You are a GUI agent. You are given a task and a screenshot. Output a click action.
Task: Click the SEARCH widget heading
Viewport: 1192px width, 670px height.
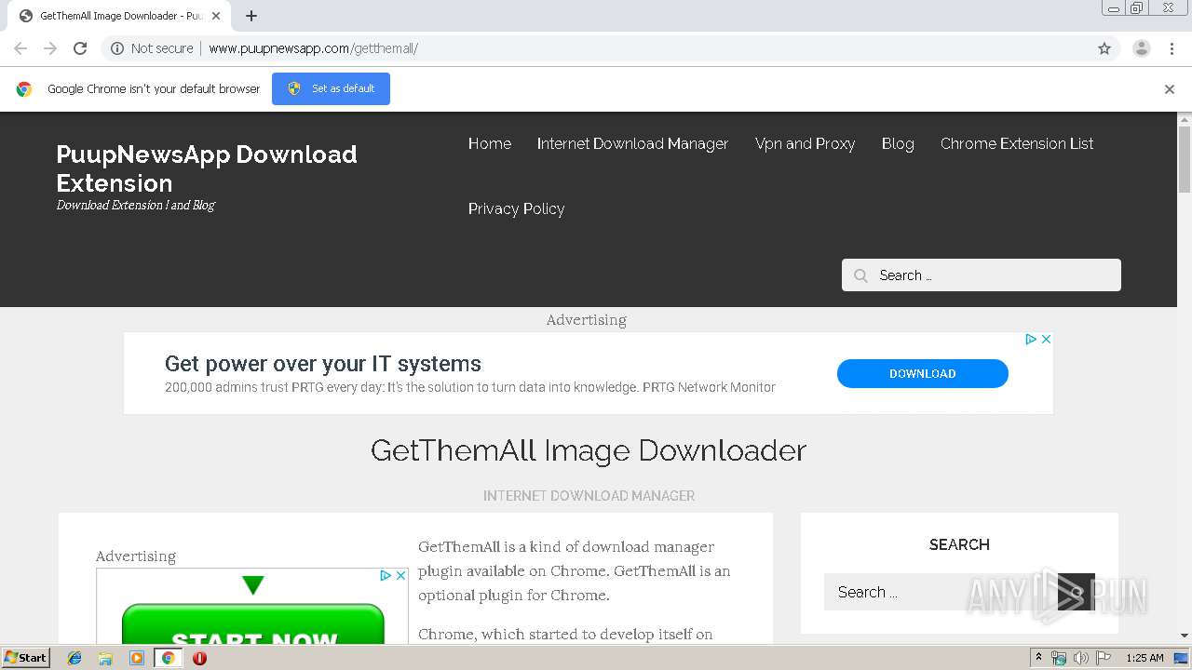tap(959, 544)
